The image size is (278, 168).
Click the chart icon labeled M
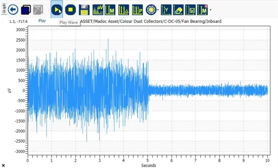110,10
